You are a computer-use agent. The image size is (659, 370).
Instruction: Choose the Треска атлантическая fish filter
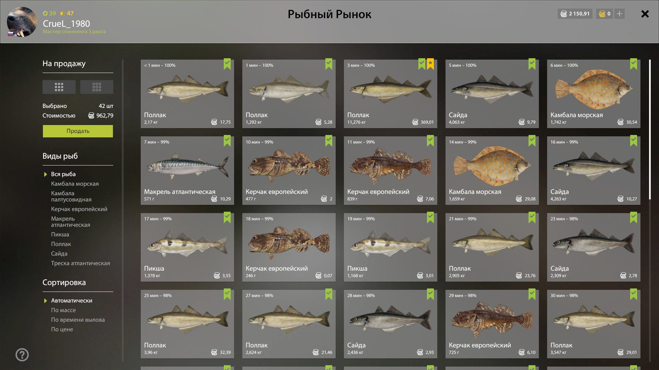[81, 263]
